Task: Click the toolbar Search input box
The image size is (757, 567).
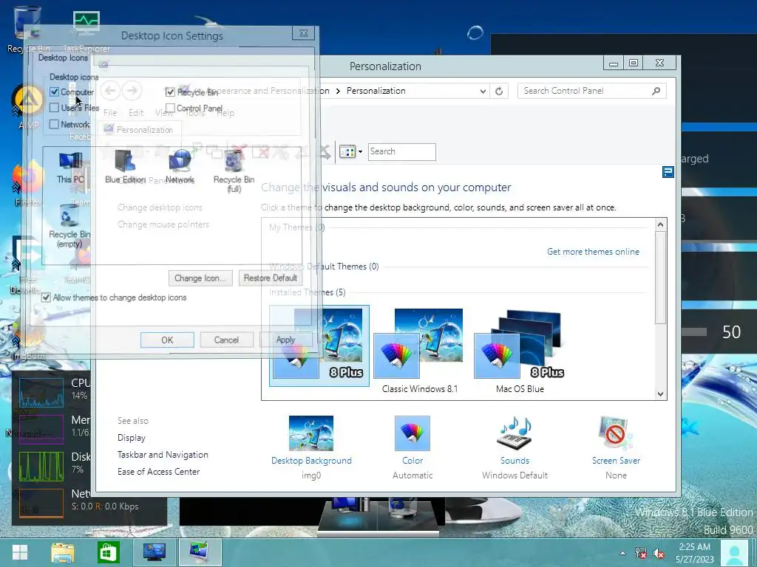Action: point(401,152)
